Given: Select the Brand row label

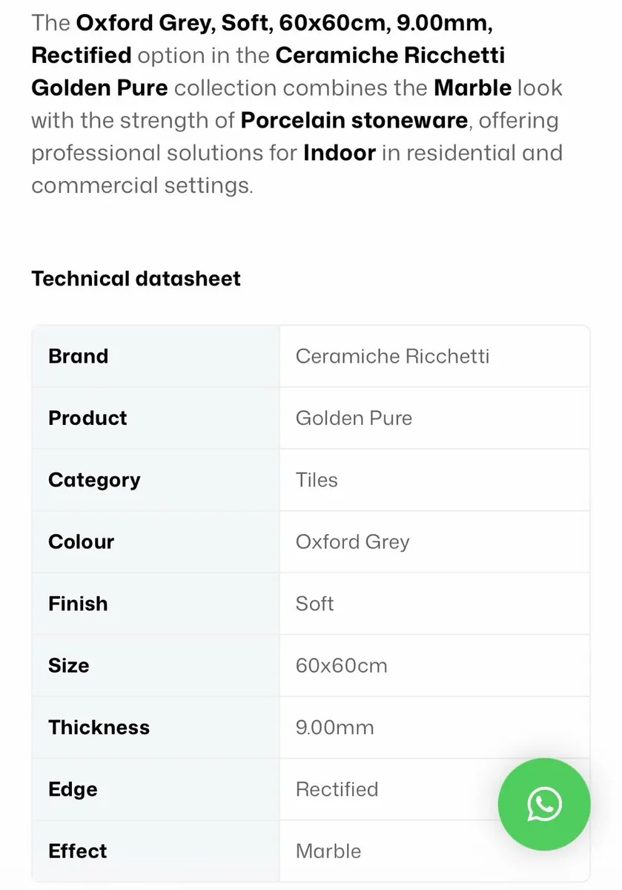Looking at the screenshot, I should tap(78, 356).
